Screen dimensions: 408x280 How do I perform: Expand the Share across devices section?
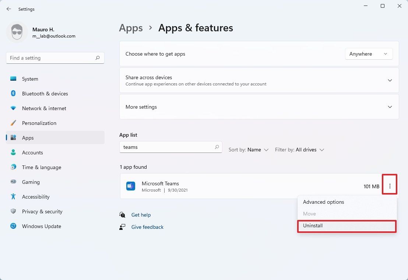pos(390,80)
